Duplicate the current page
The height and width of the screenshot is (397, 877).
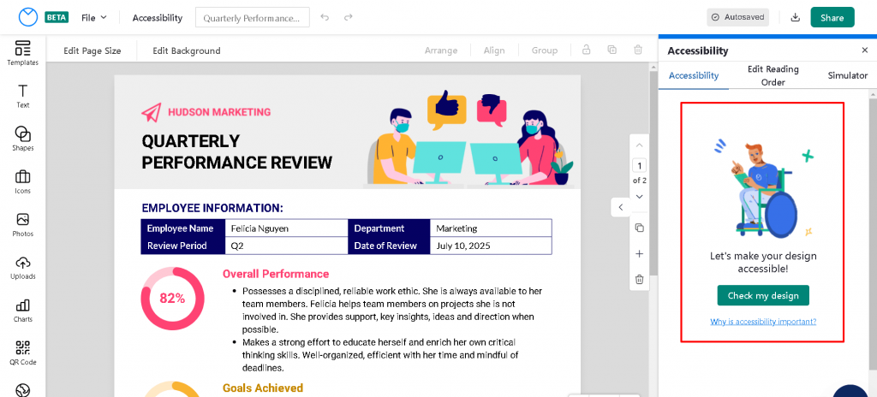pyautogui.click(x=639, y=228)
